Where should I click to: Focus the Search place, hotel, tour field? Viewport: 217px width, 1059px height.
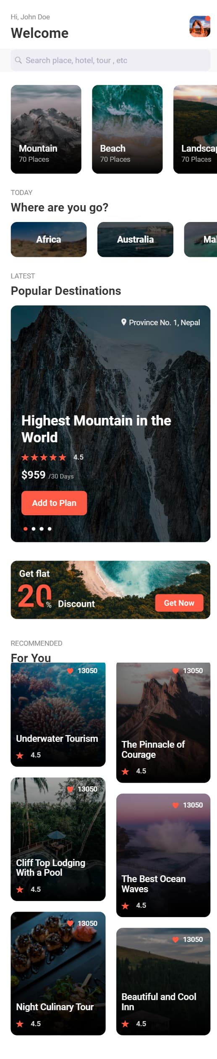[110, 60]
